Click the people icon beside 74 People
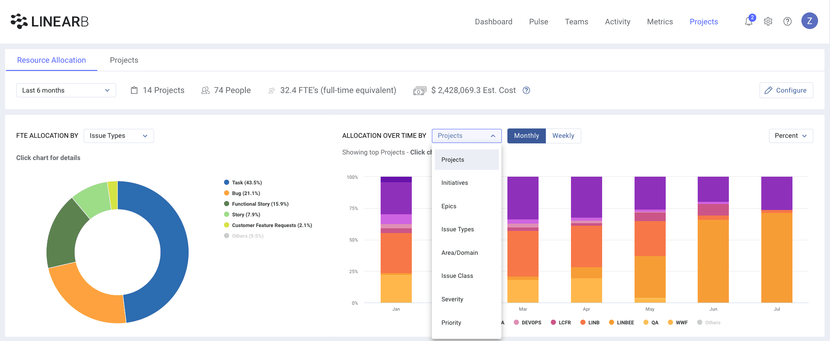Image resolution: width=830 pixels, height=341 pixels. 205,90
